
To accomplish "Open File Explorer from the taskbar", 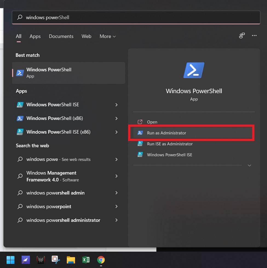I will coord(71,260).
